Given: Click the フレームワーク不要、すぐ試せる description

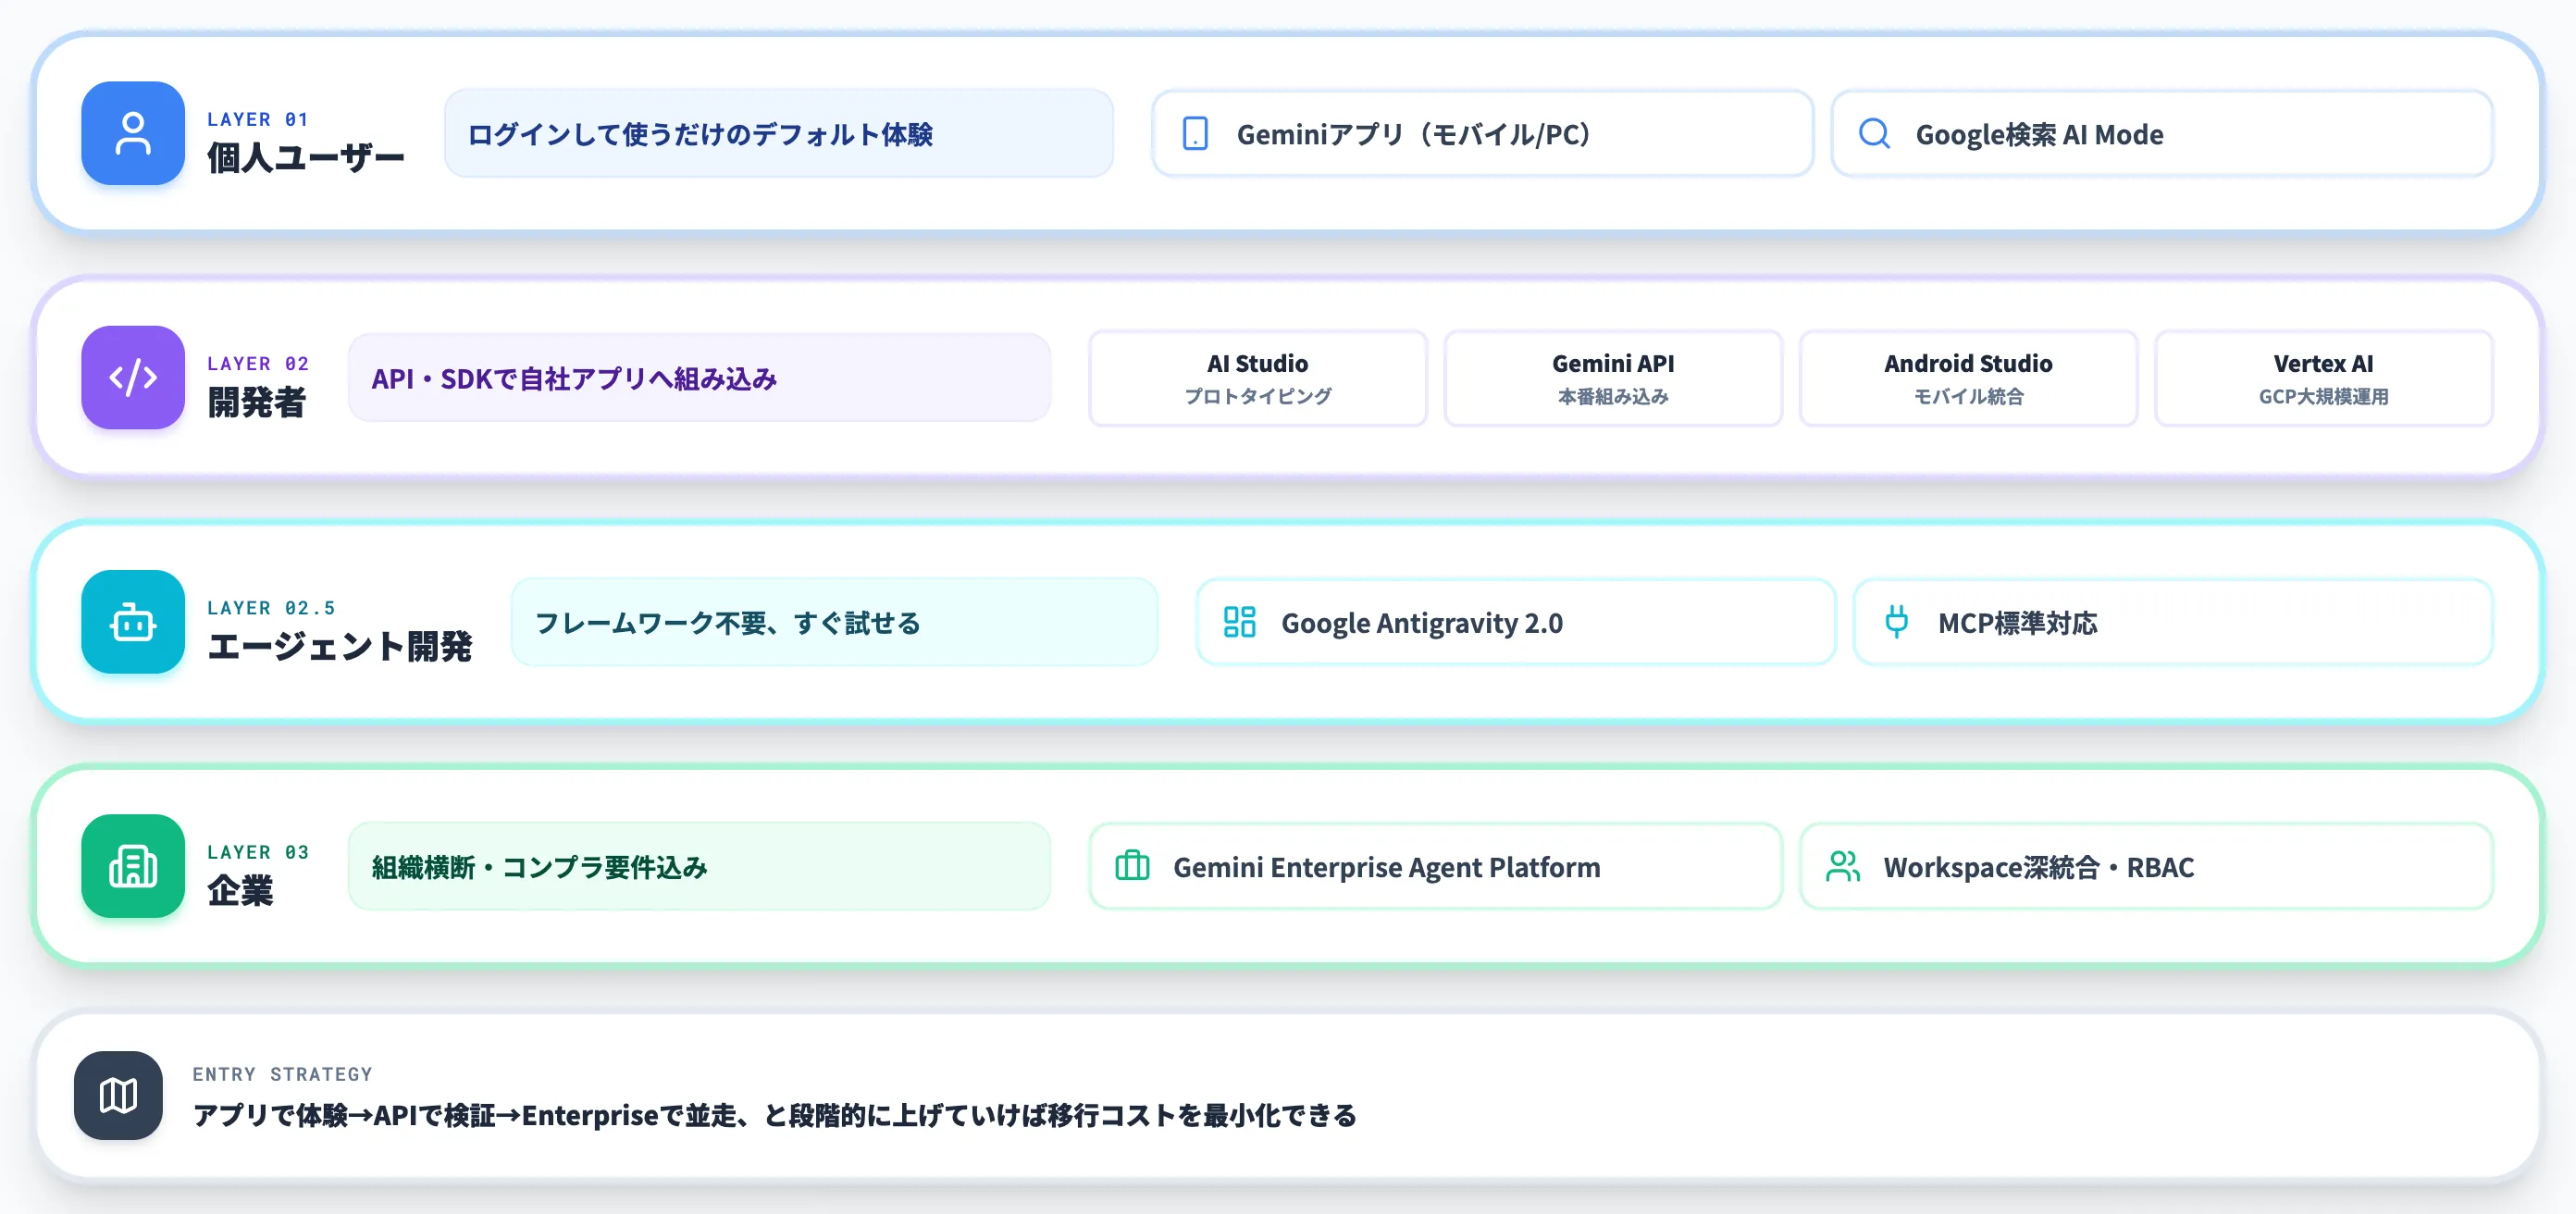Looking at the screenshot, I should coord(834,622).
